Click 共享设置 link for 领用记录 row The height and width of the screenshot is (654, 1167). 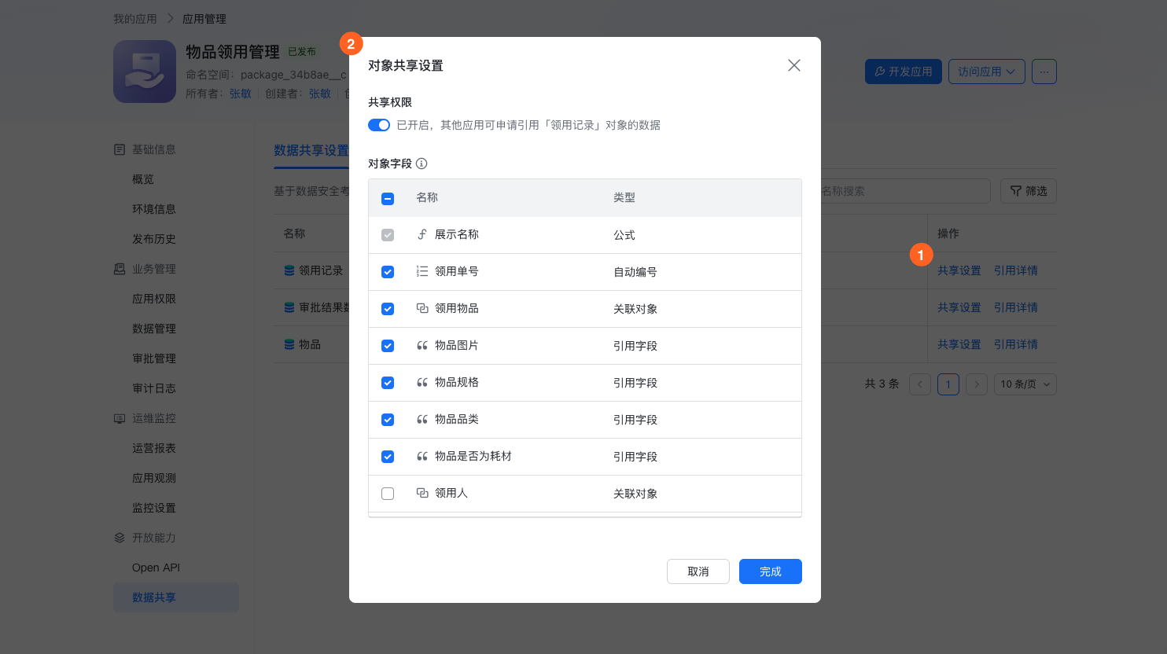tap(959, 270)
